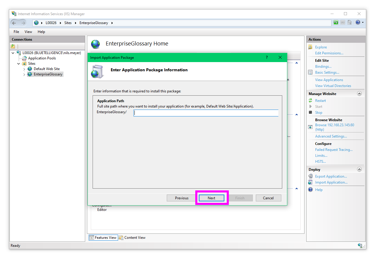
Task: Select Application Pools in the tree
Action: click(x=42, y=58)
